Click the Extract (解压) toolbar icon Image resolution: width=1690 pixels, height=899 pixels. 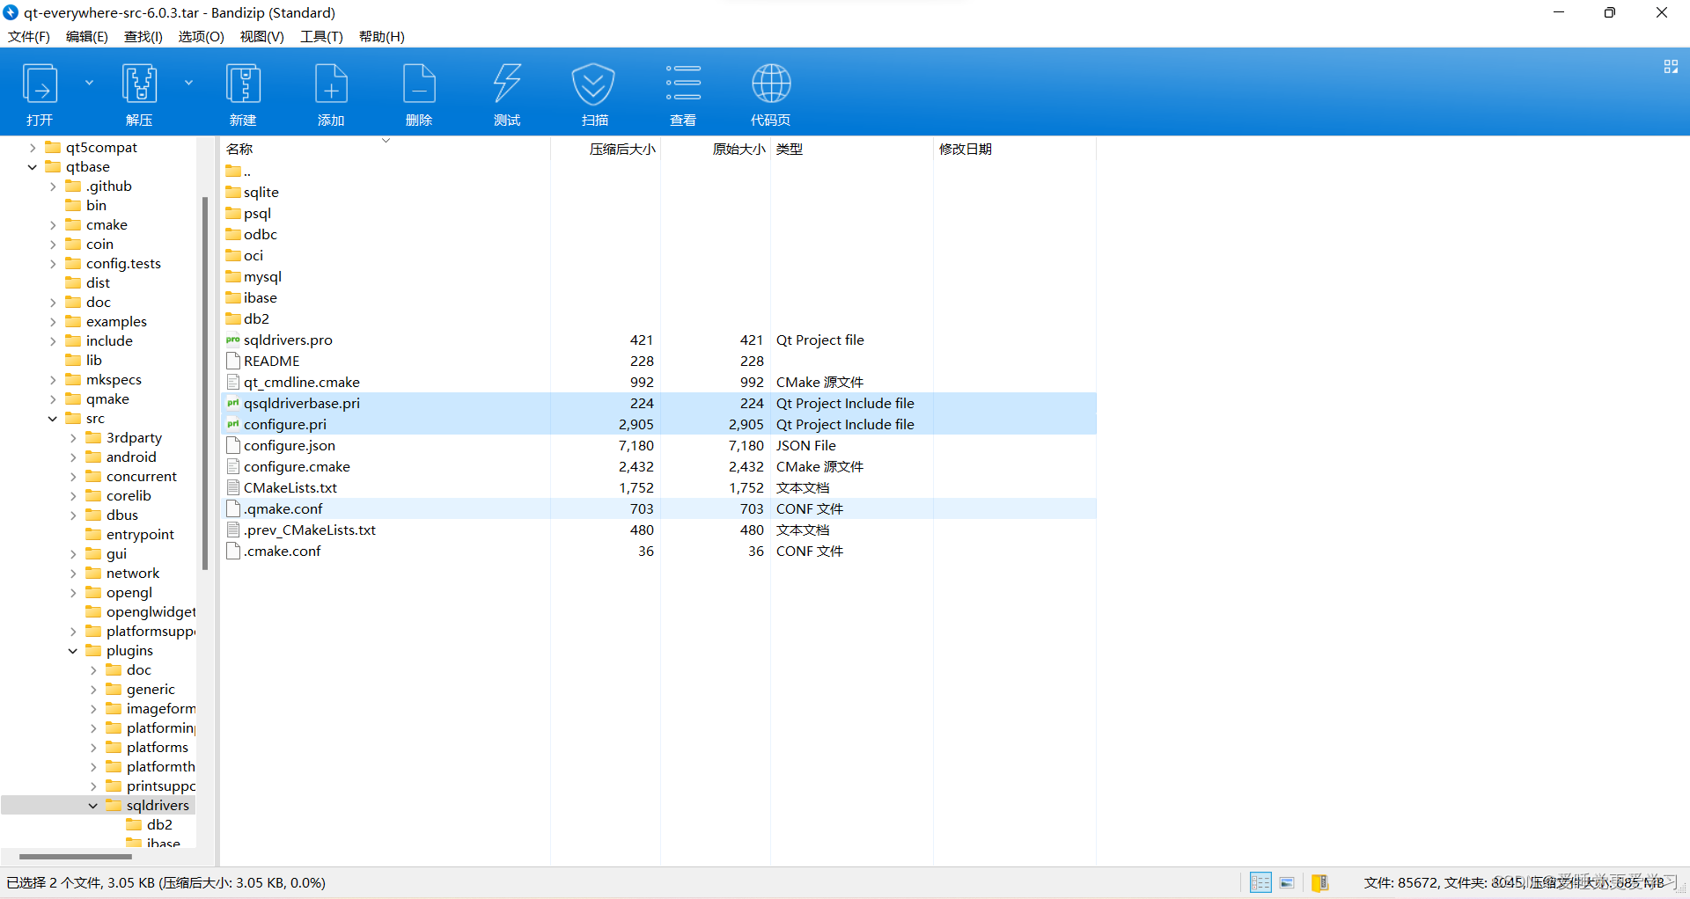point(139,84)
